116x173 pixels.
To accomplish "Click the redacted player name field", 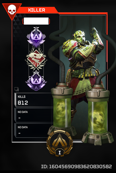I will (36, 21).
